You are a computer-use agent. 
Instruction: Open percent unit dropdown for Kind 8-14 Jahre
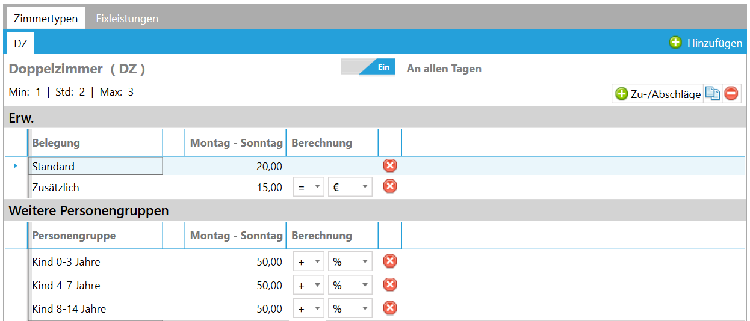[x=350, y=308]
